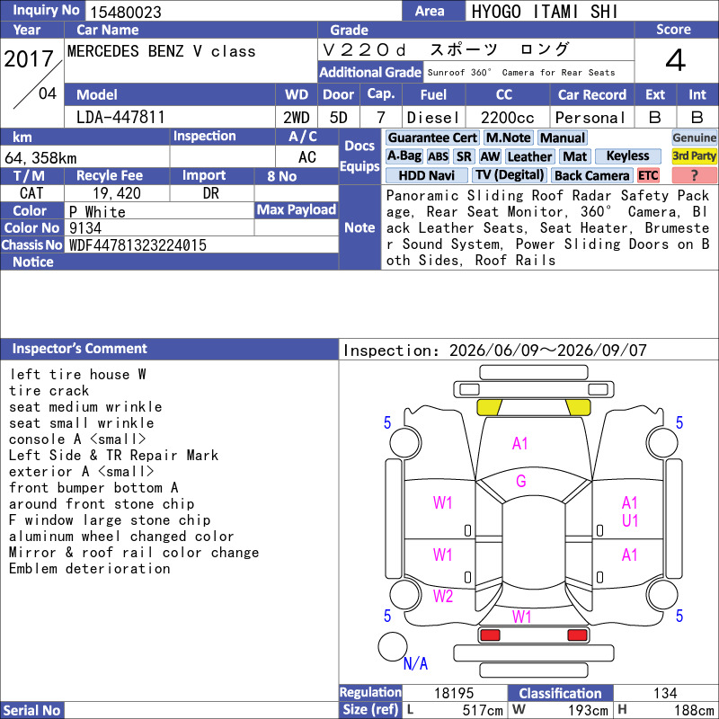Click the classification value 134

665,693
